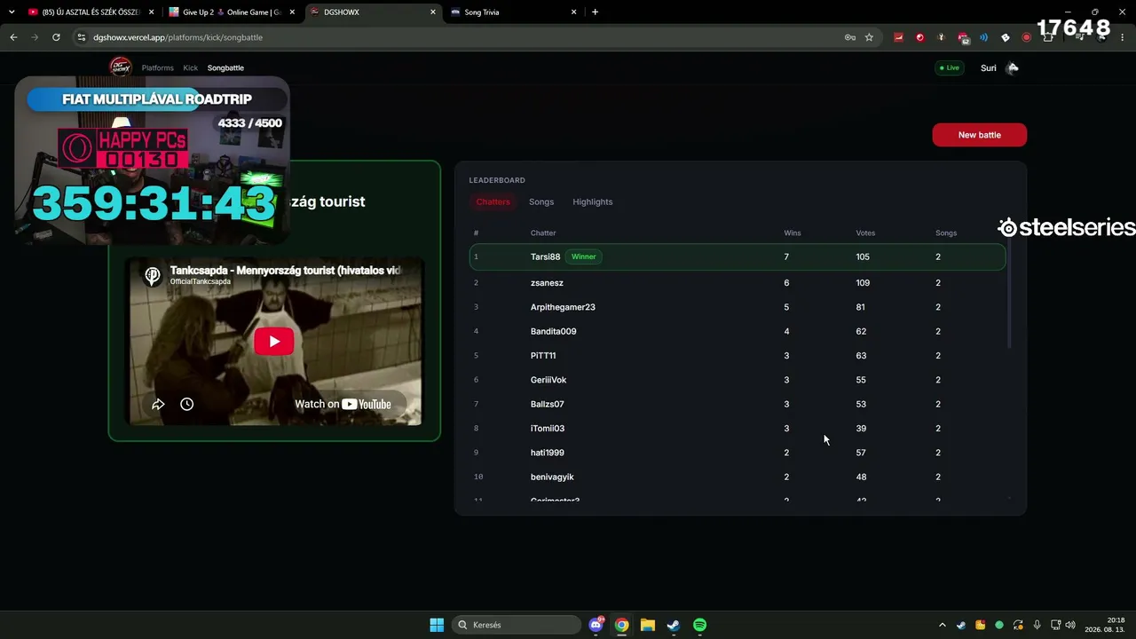
Task: Select chatter GeriiiVok
Action: coord(548,380)
